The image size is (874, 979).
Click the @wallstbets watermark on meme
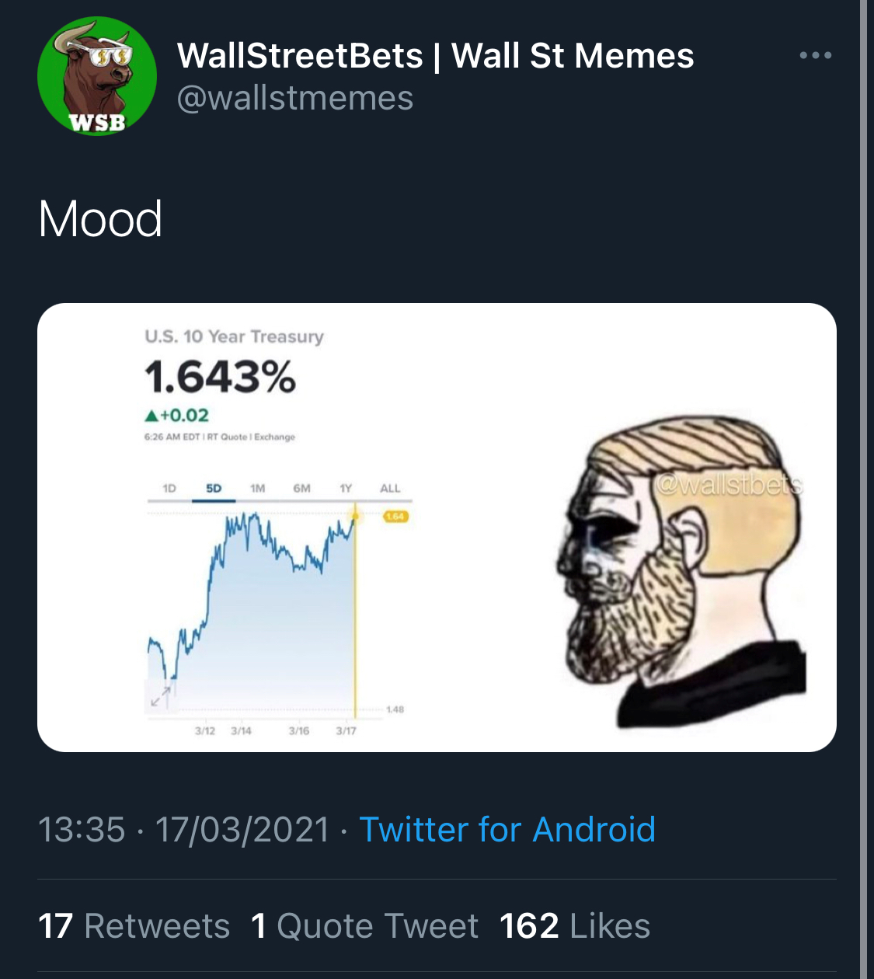coord(729,486)
